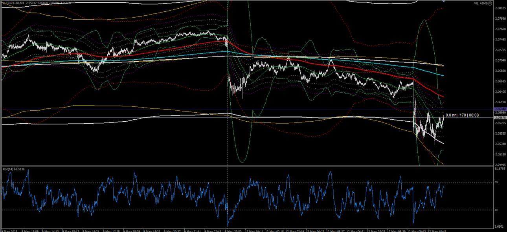Viewport: 507px width, 232px height.
Task: Click the highlighted 2.06048 price tag
Action: pos(500,109)
